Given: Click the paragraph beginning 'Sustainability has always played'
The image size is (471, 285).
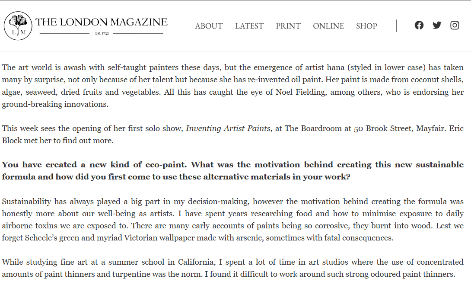Looking at the screenshot, I should (233, 219).
